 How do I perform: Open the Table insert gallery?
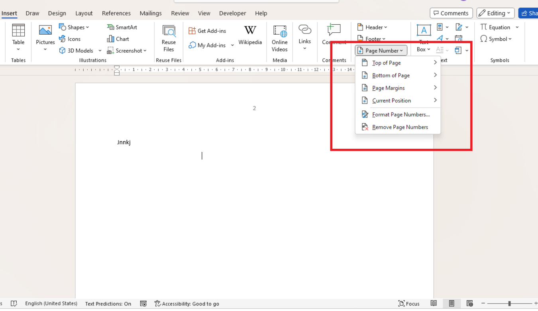point(18,37)
